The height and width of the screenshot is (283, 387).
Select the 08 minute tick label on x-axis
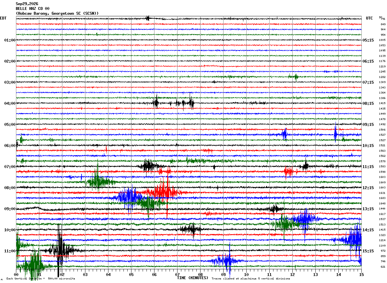tap(200, 274)
